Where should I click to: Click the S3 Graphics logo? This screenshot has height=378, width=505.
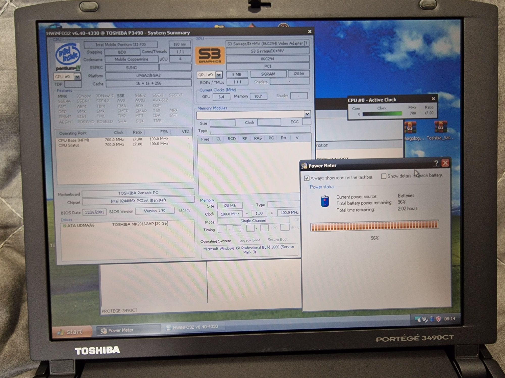[210, 55]
